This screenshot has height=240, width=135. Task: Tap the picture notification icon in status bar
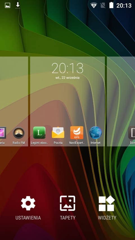[8, 6]
